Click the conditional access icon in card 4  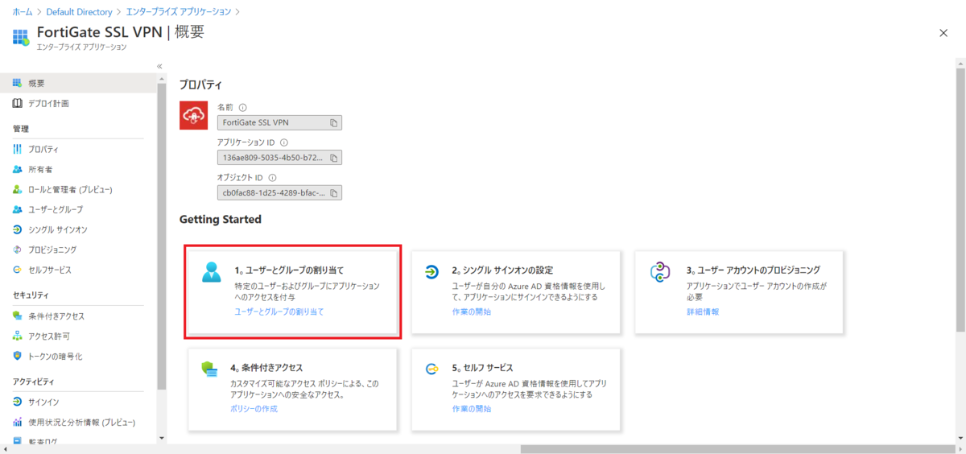click(x=209, y=369)
